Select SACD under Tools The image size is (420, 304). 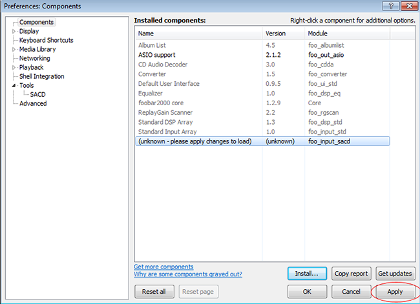[37, 94]
